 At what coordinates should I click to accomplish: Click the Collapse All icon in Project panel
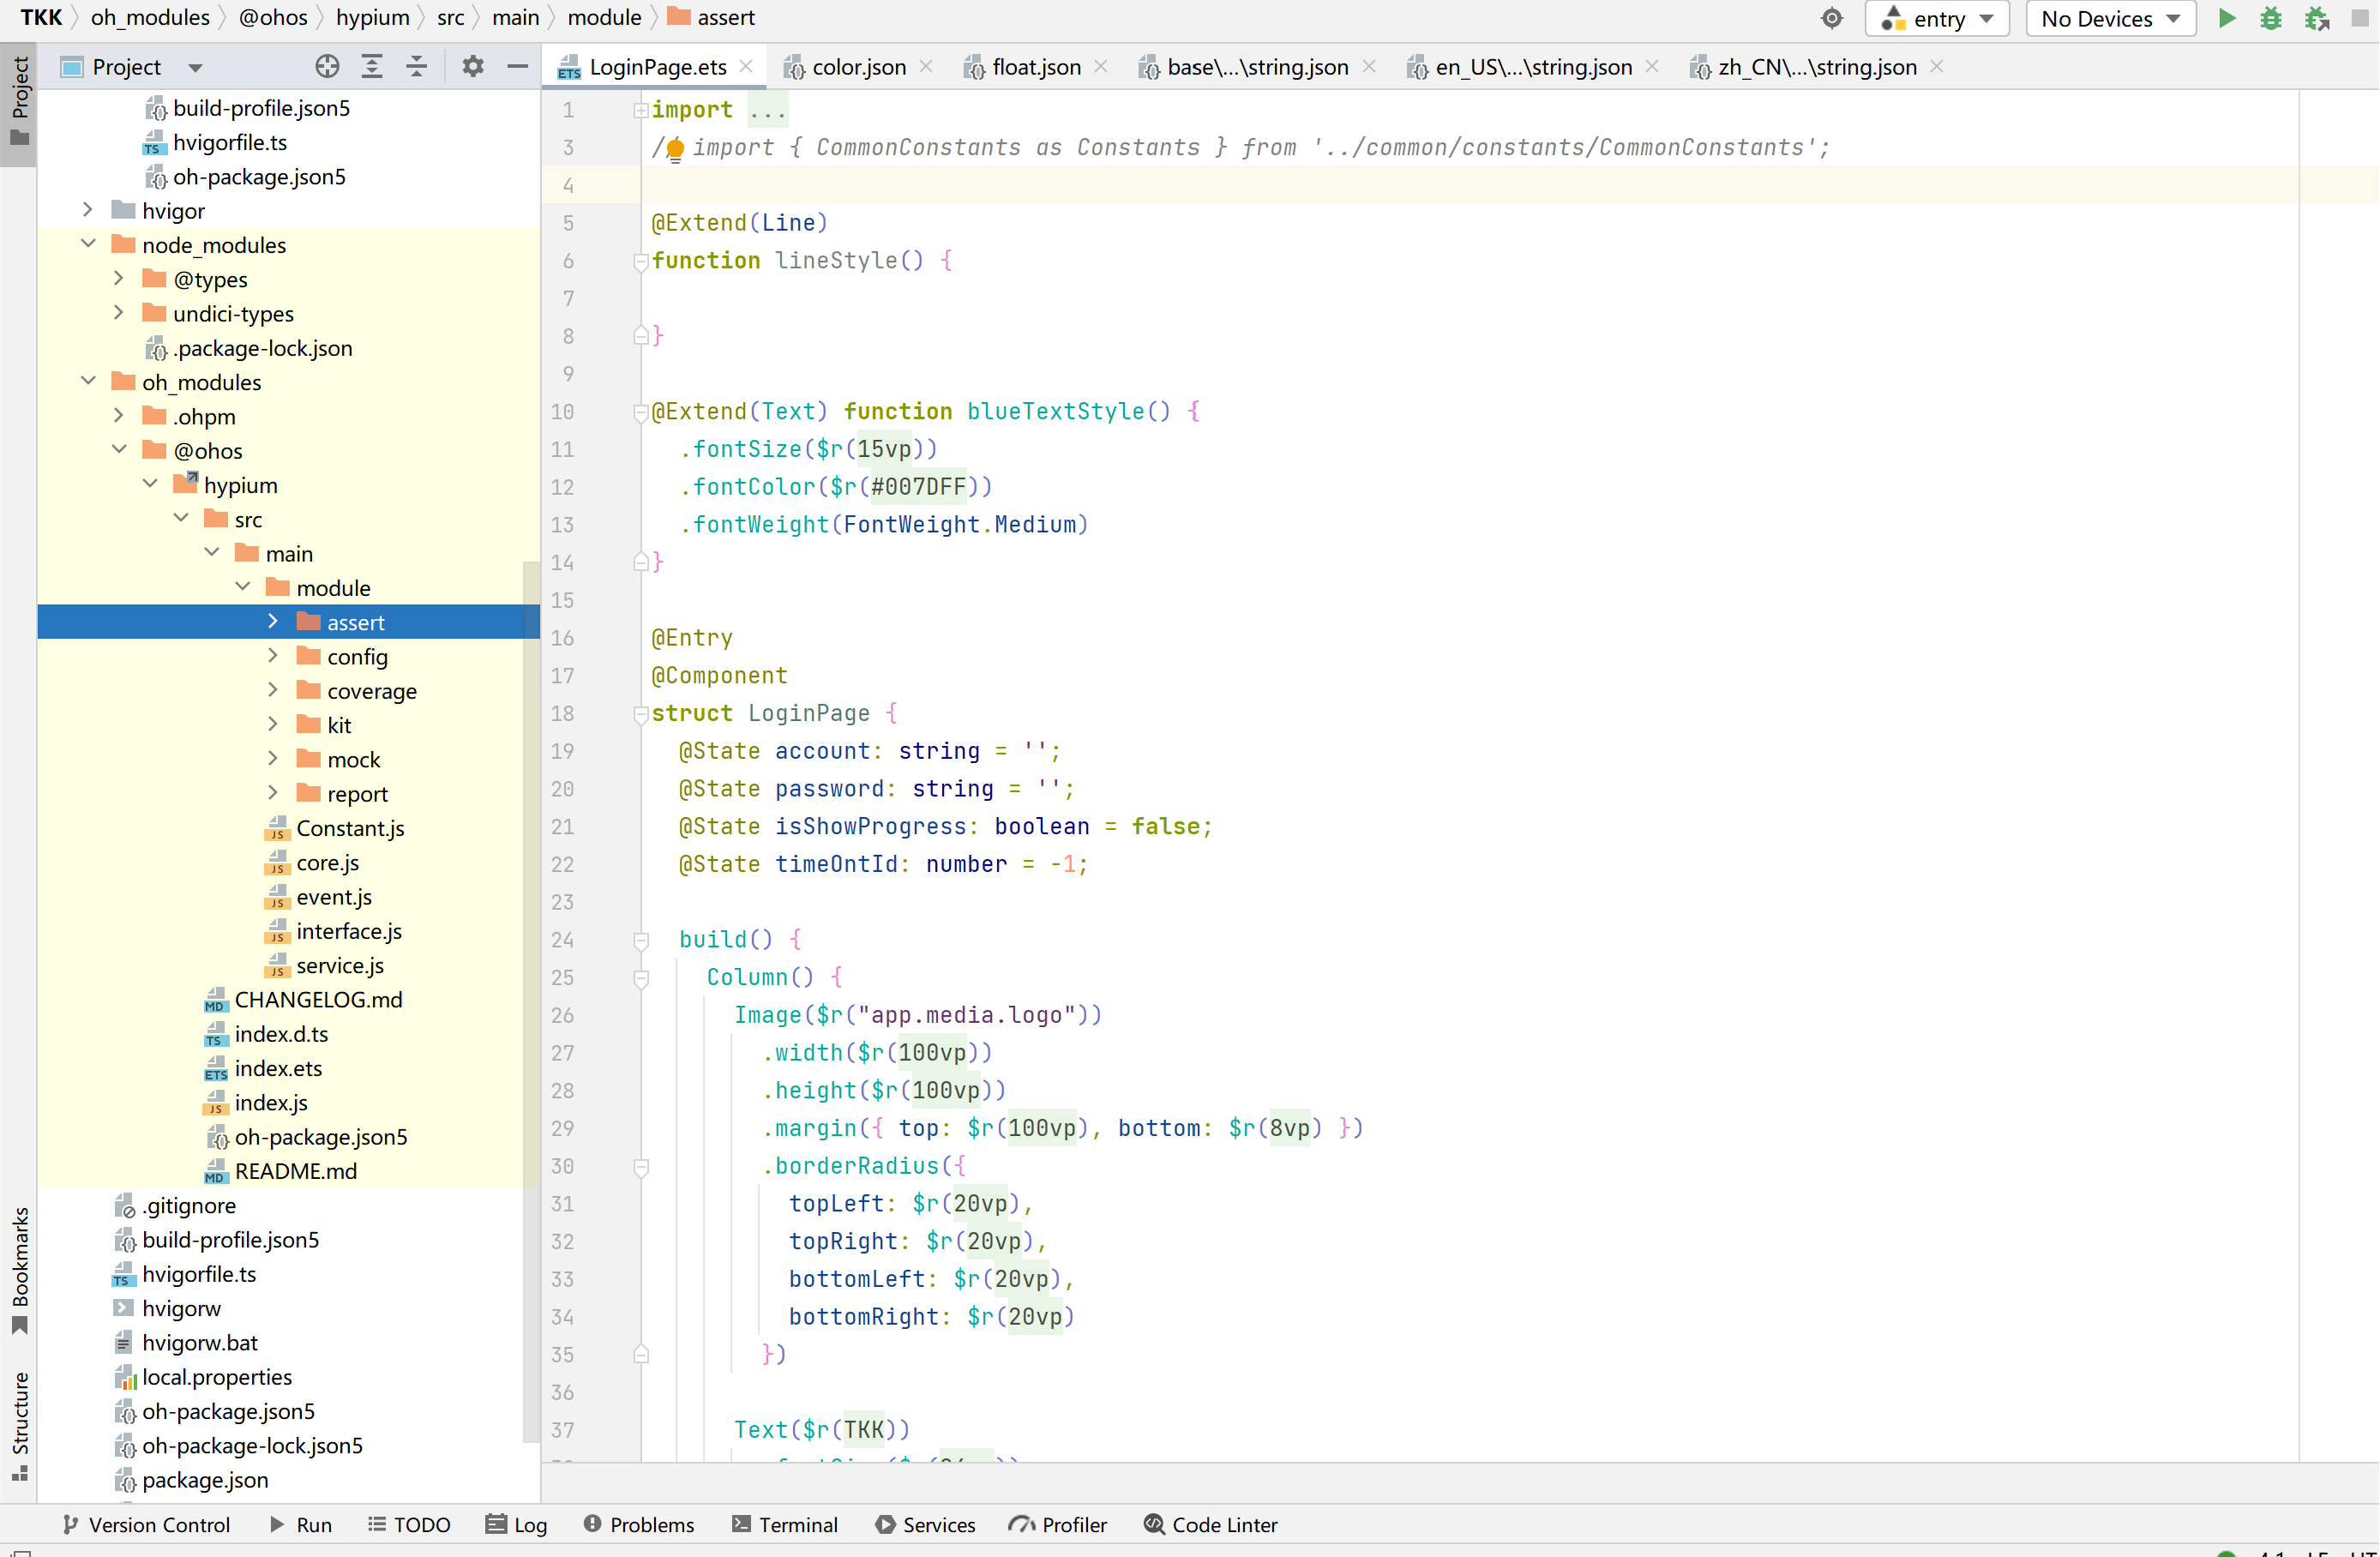[x=417, y=67]
